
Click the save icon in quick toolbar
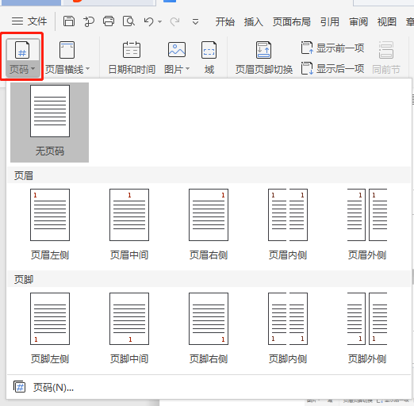click(69, 21)
